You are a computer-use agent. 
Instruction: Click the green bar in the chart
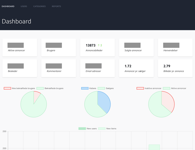tap(154, 147)
